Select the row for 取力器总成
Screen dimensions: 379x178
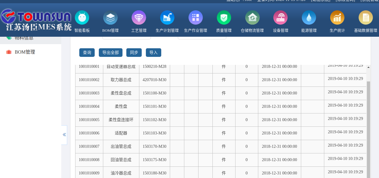(121, 80)
